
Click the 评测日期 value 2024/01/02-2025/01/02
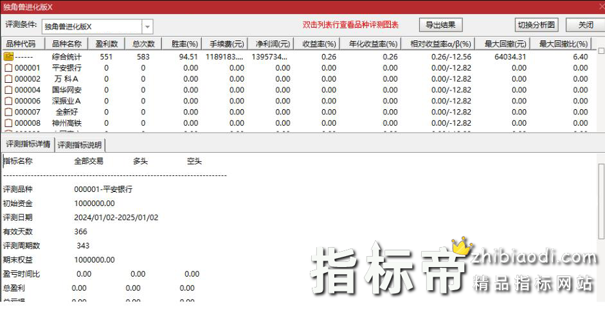click(116, 217)
